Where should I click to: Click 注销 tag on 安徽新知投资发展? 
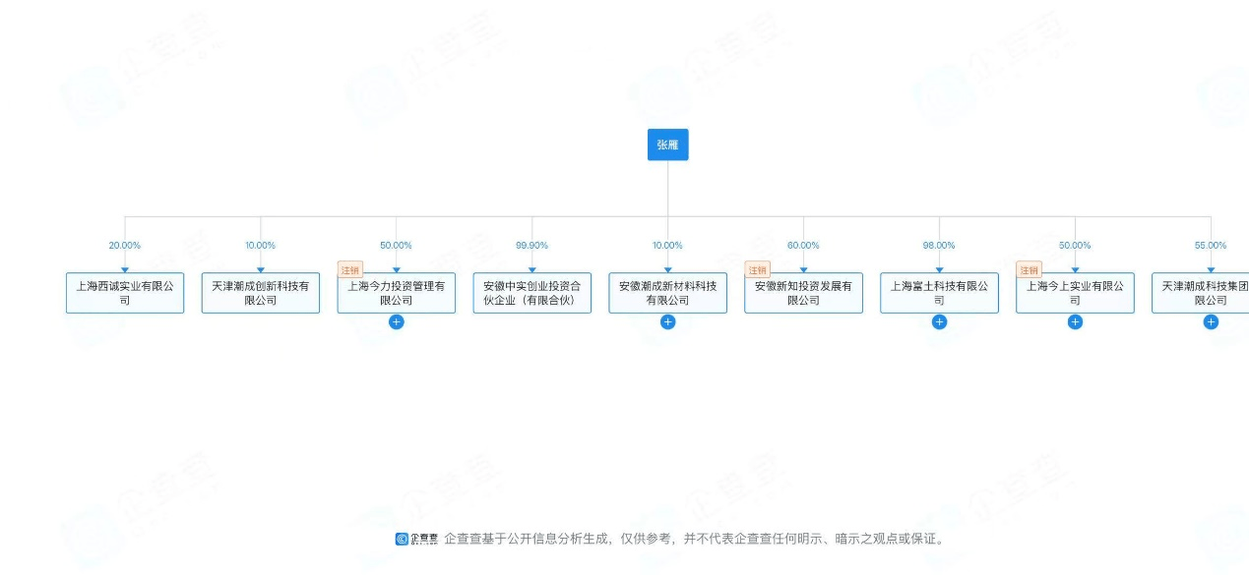(757, 270)
